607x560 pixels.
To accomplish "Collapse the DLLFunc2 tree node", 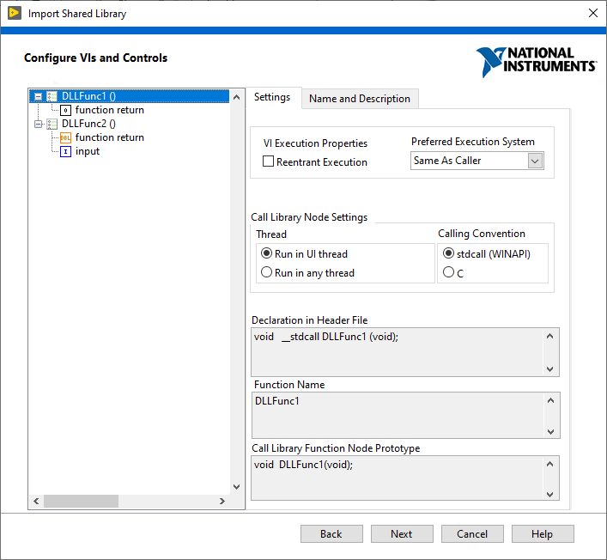I will point(38,124).
